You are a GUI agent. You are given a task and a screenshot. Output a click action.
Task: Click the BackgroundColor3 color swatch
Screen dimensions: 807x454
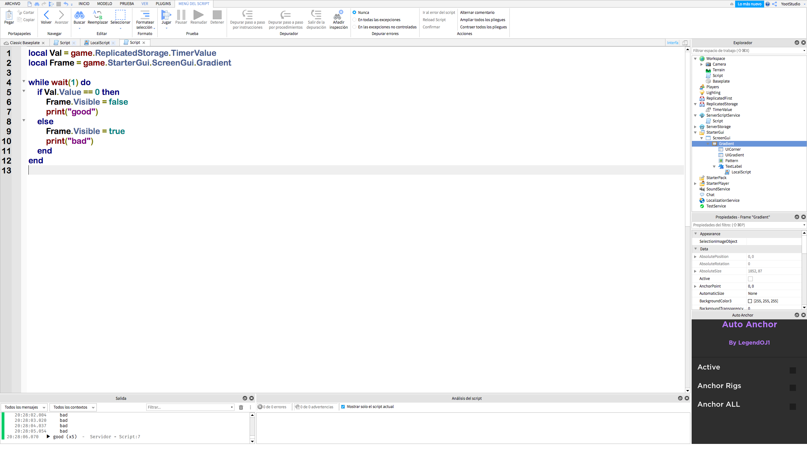click(750, 301)
